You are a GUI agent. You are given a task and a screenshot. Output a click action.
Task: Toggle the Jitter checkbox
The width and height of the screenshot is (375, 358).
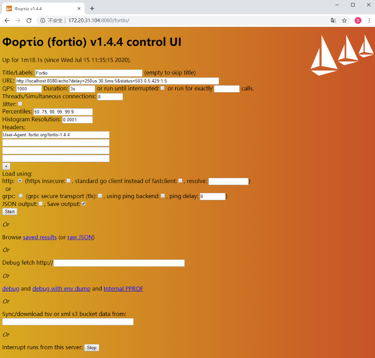[20, 104]
